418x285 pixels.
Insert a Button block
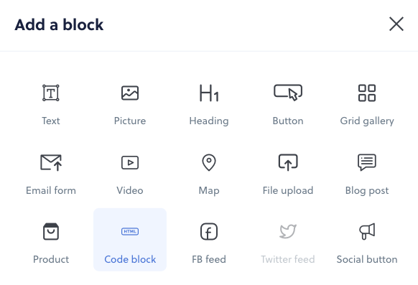point(288,93)
